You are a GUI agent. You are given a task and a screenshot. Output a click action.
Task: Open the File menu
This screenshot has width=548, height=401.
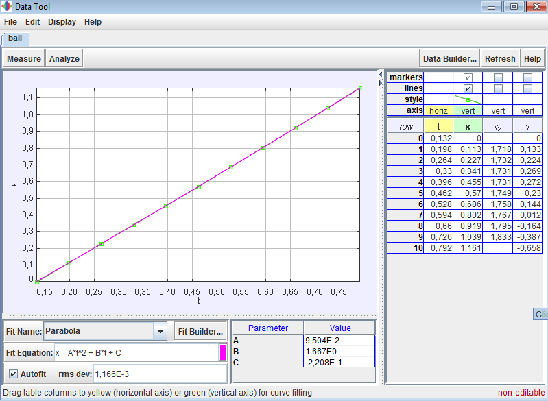pos(10,22)
